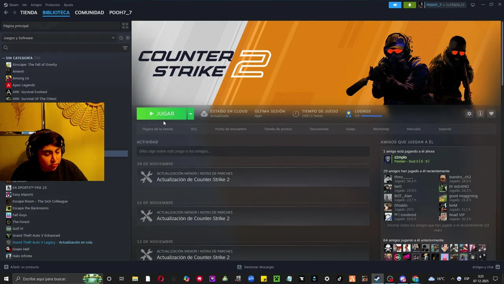
Task: Click the Logros achievement ribbon icon
Action: pyautogui.click(x=348, y=114)
